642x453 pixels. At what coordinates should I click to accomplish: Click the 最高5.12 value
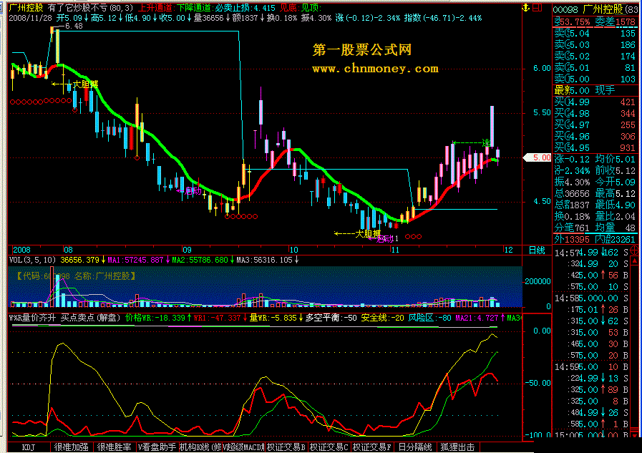pos(616,193)
